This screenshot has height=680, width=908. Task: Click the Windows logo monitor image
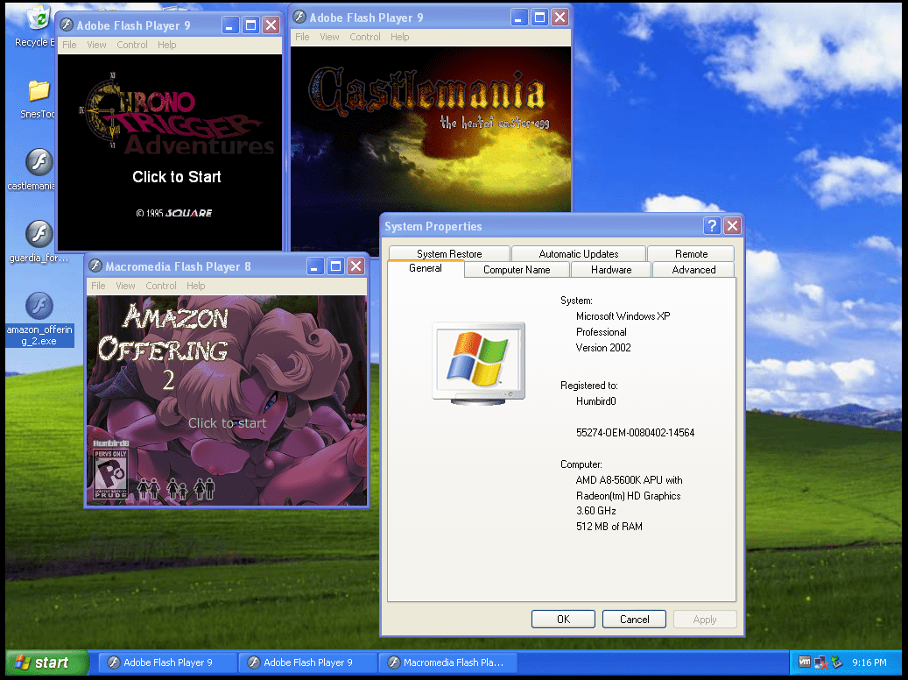pyautogui.click(x=478, y=361)
